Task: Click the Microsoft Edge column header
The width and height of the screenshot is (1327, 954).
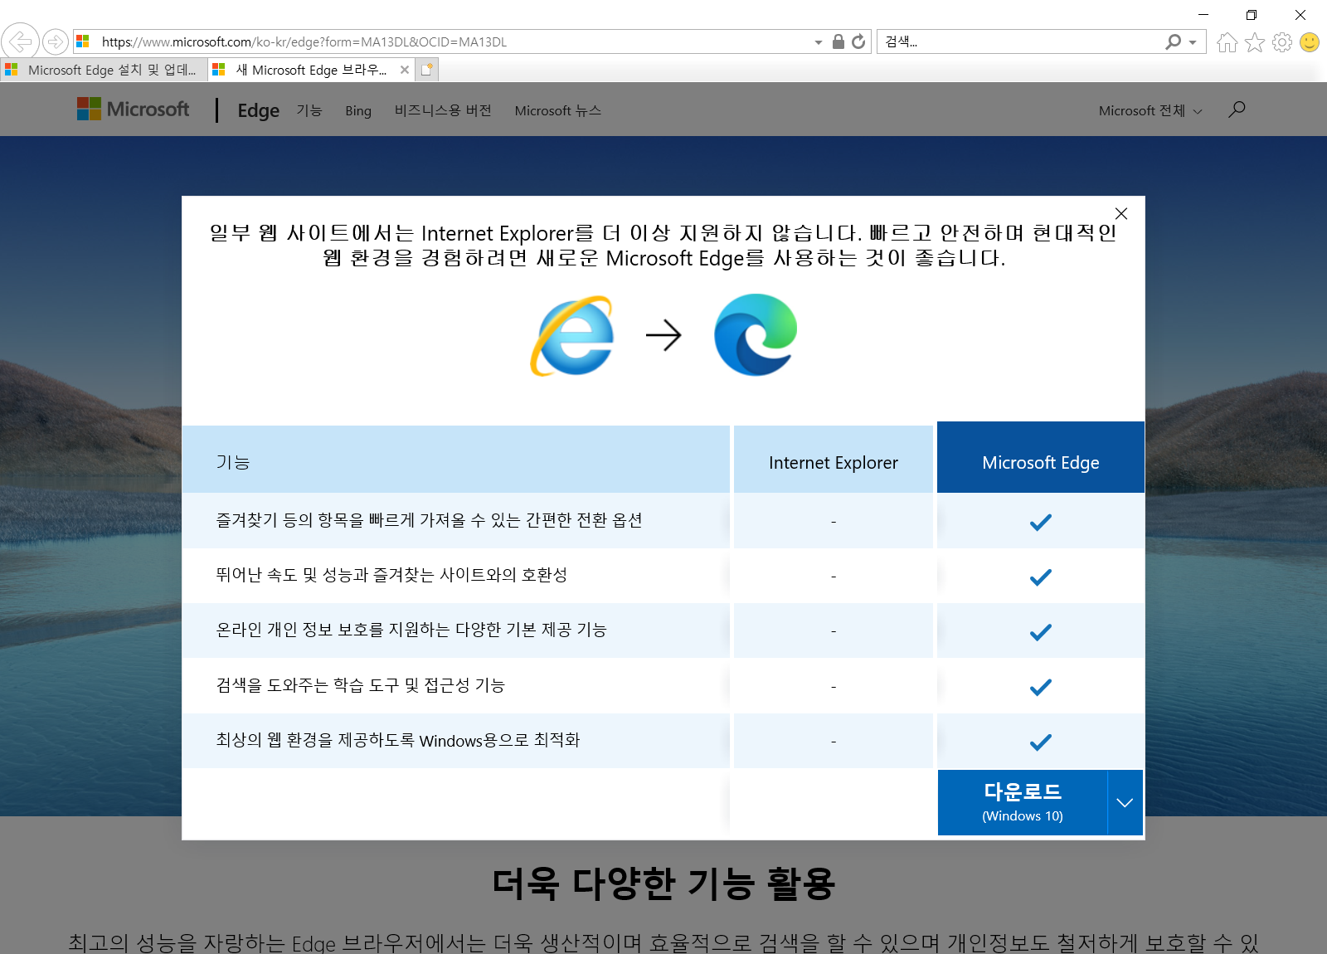Action: click(1041, 457)
